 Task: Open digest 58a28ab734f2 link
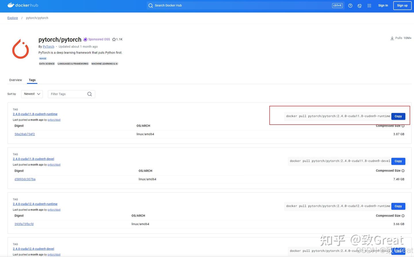25,134
